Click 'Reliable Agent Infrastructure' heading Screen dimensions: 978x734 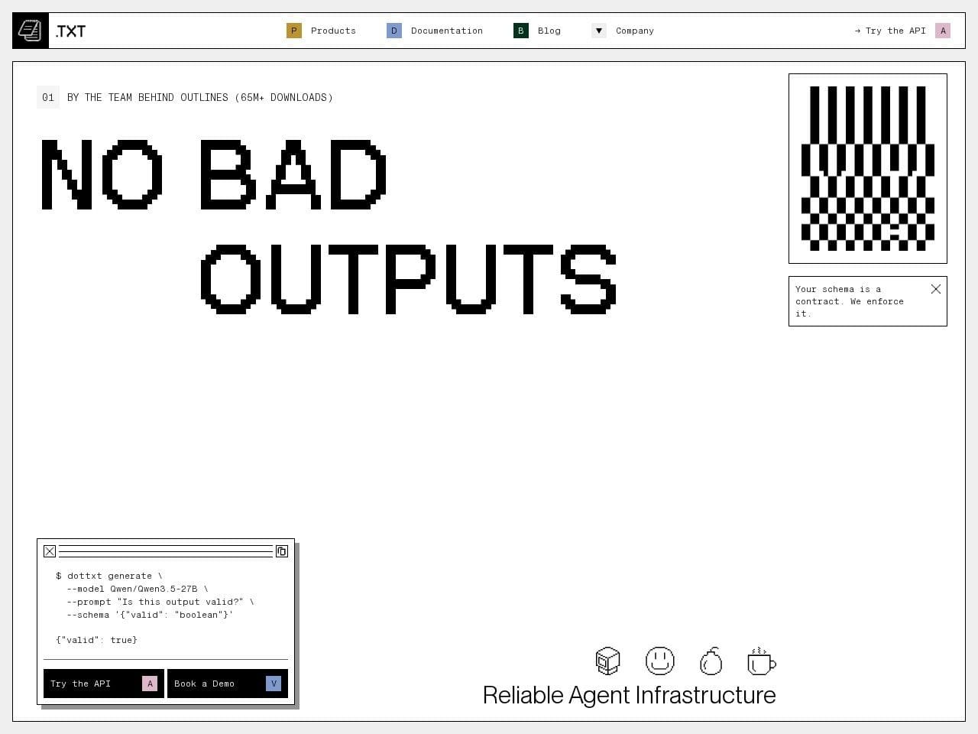click(630, 695)
